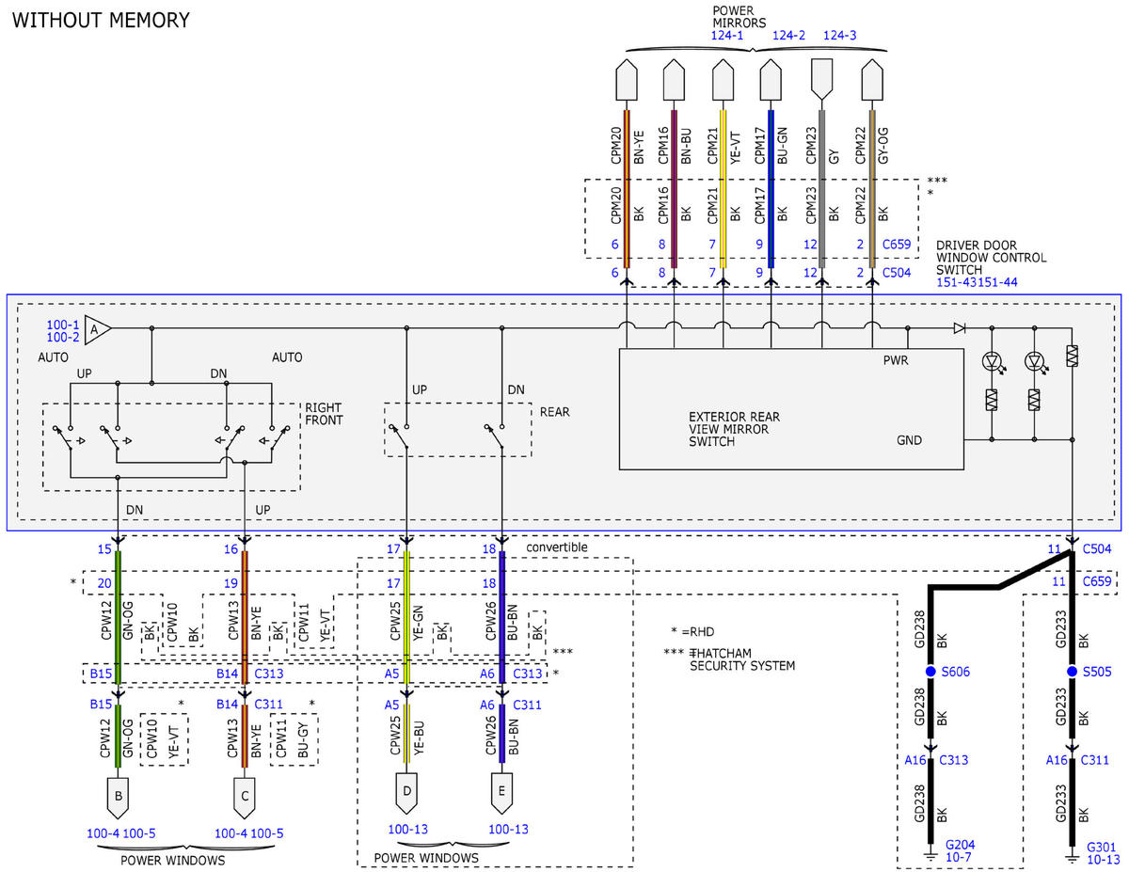Open the 100-13 link below connector D
The width and height of the screenshot is (1129, 872).
pyautogui.click(x=406, y=830)
